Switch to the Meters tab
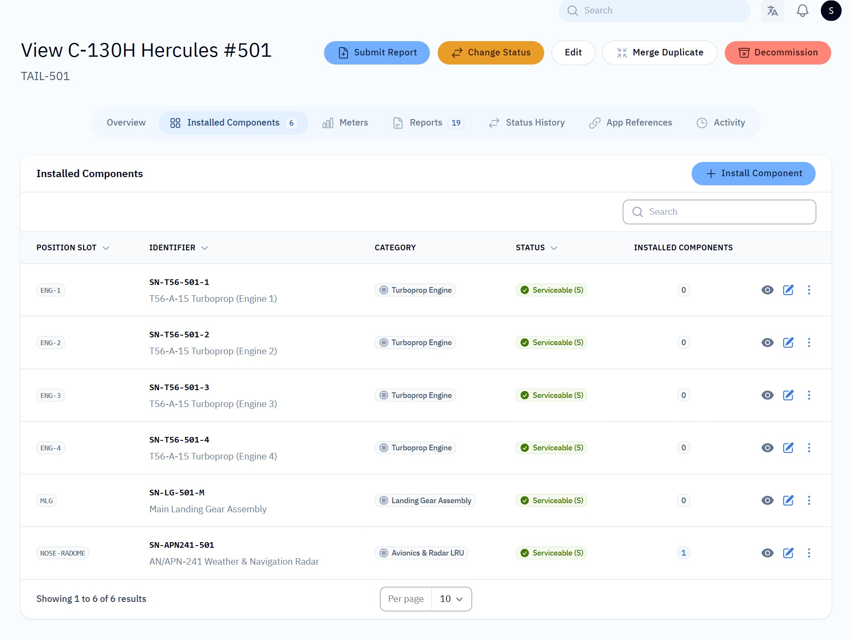852x640 pixels. 345,123
